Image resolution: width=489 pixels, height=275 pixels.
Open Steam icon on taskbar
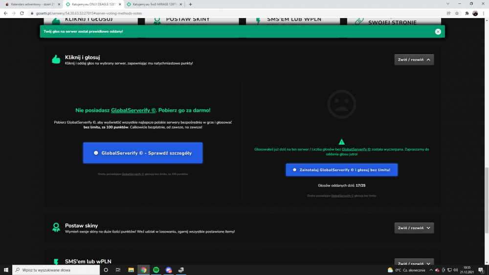coord(181,270)
